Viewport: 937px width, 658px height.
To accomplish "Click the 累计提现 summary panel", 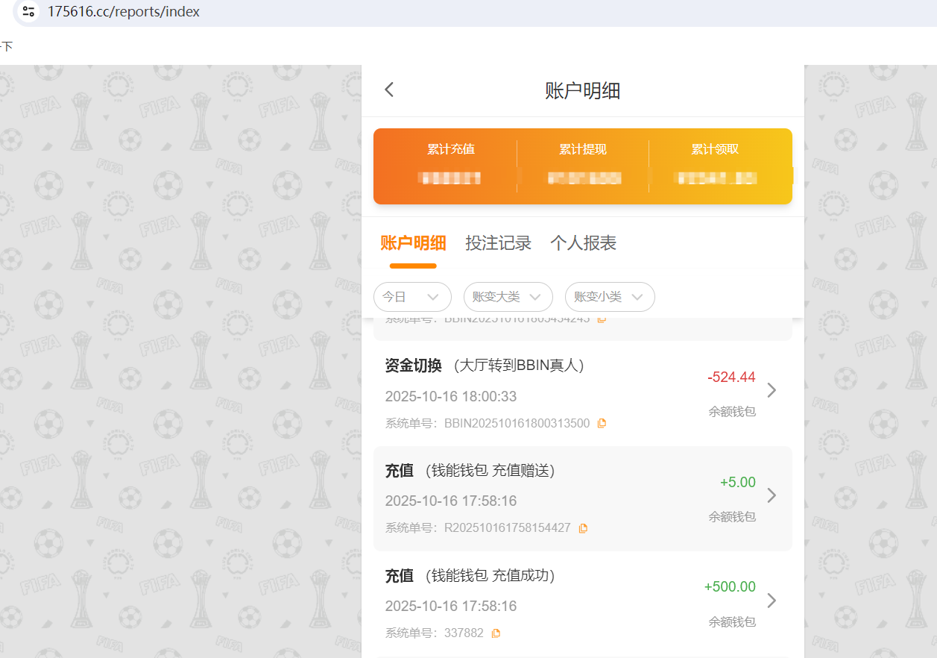I will click(582, 164).
